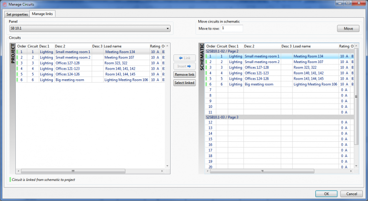Click green link indicator on Schematic row 6
The image size is (368, 201).
click(207, 84)
